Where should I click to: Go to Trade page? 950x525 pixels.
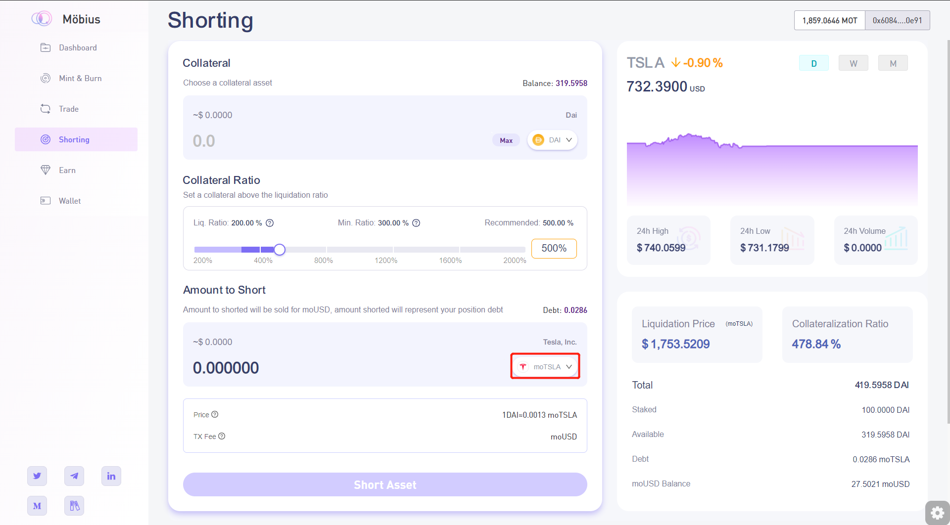[x=76, y=109]
